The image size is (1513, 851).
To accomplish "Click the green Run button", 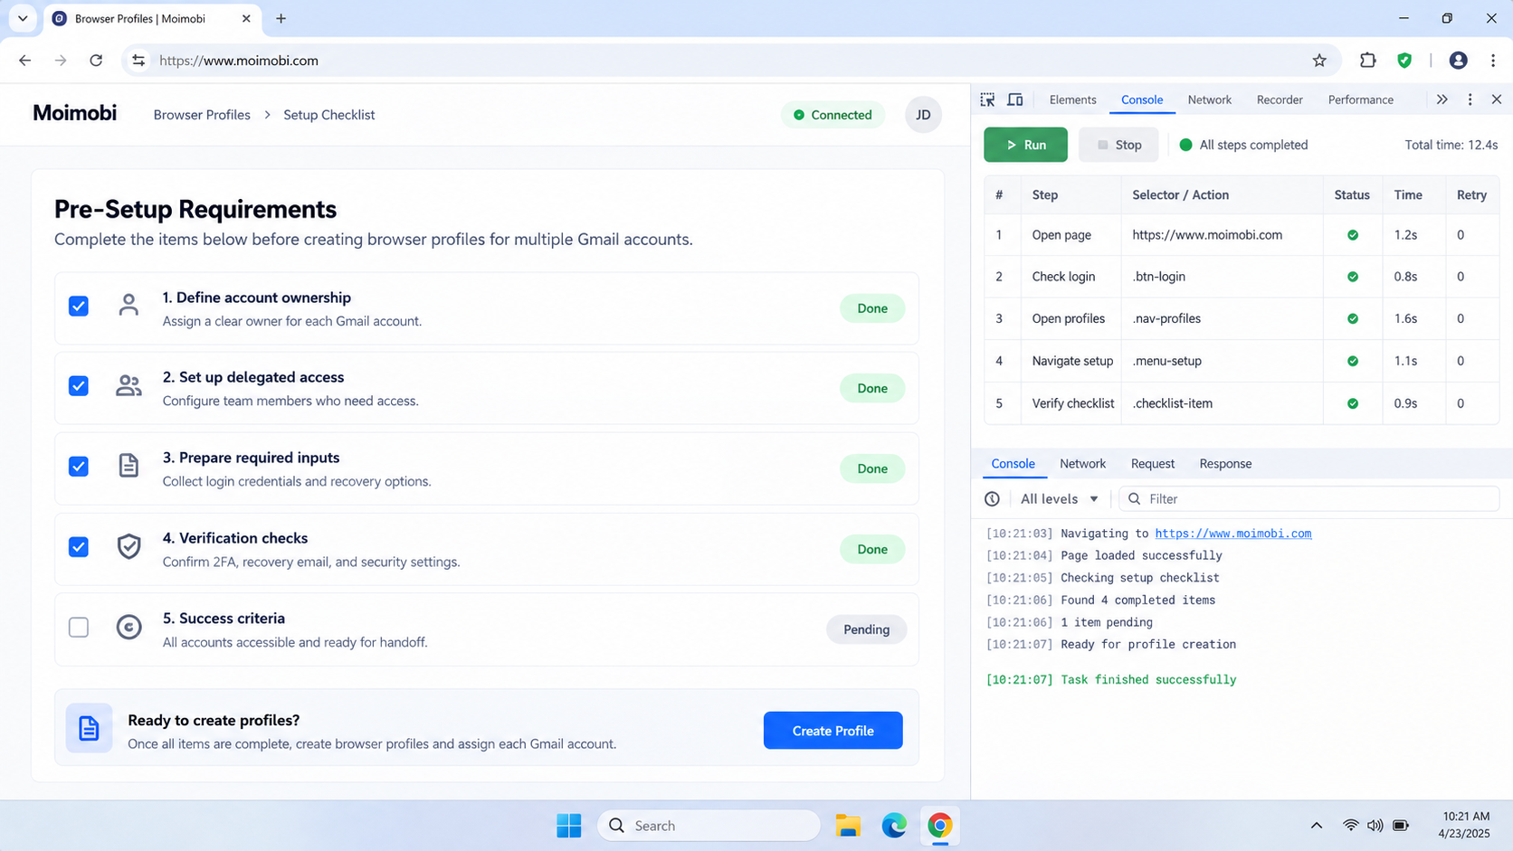I will point(1025,145).
